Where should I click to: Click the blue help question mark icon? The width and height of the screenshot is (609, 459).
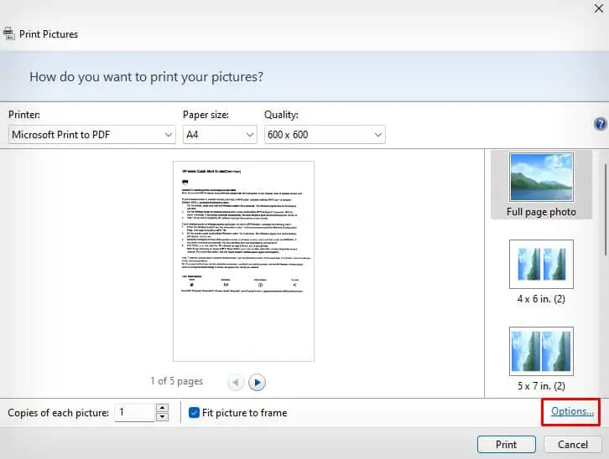(600, 124)
